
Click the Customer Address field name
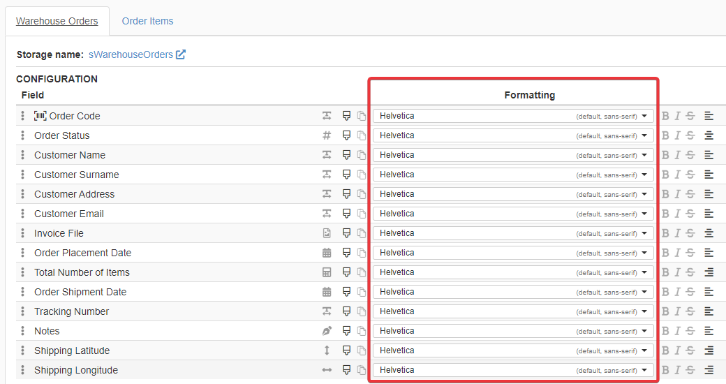(x=74, y=194)
